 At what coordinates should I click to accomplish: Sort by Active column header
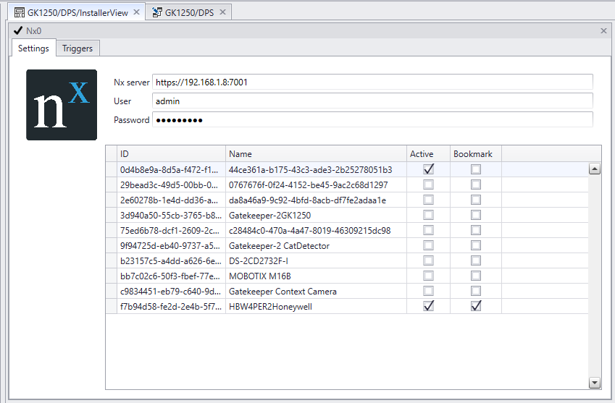point(428,154)
